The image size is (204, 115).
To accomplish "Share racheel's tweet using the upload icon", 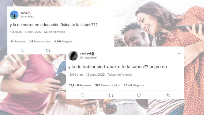I will 168,95.
